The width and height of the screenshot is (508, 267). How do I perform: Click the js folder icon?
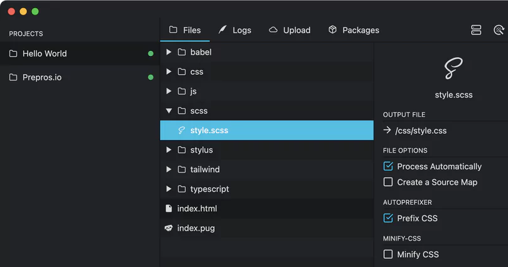click(x=181, y=91)
